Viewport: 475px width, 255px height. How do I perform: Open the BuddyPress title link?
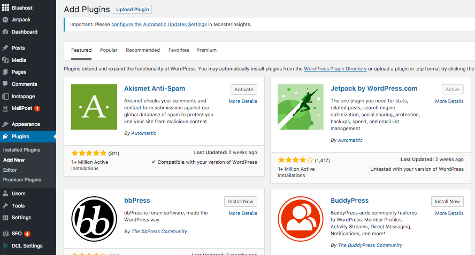(x=350, y=201)
